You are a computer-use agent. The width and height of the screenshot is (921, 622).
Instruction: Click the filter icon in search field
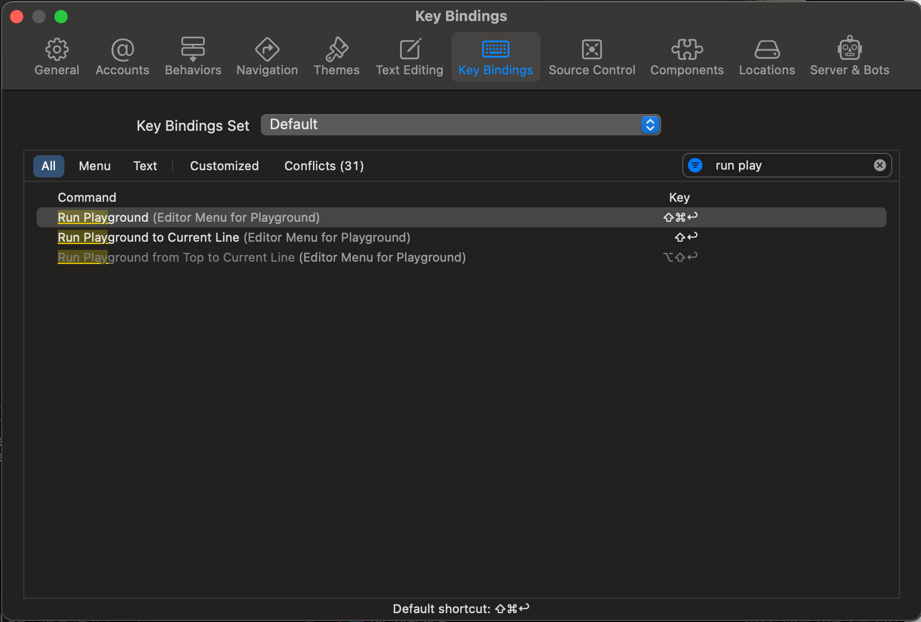695,165
